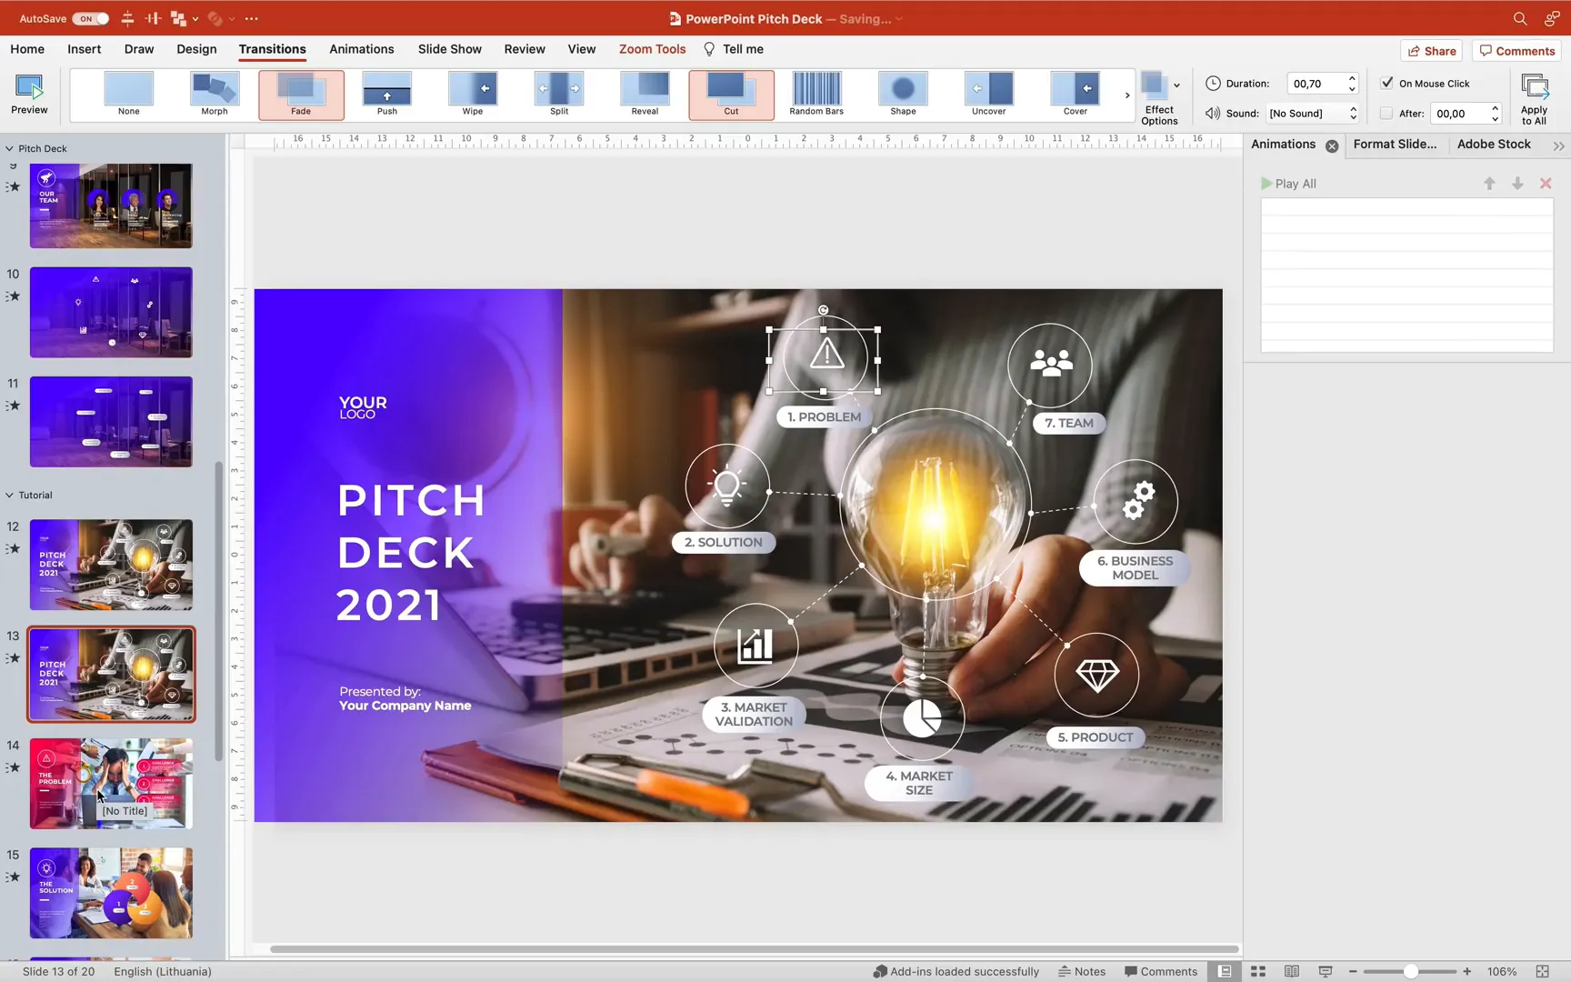The image size is (1571, 982).
Task: Switch to the Animations ribbon tab
Action: (362, 49)
